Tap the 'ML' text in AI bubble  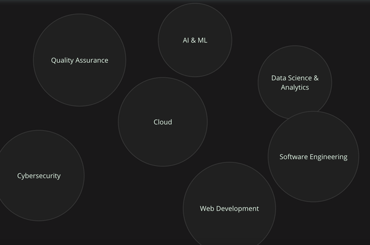tap(202, 40)
